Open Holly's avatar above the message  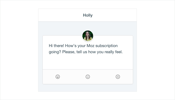[x=88, y=36]
